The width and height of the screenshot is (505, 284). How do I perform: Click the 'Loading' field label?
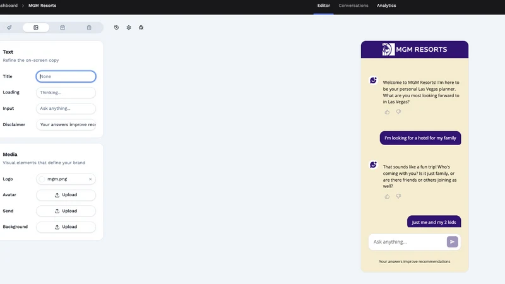[x=11, y=92]
